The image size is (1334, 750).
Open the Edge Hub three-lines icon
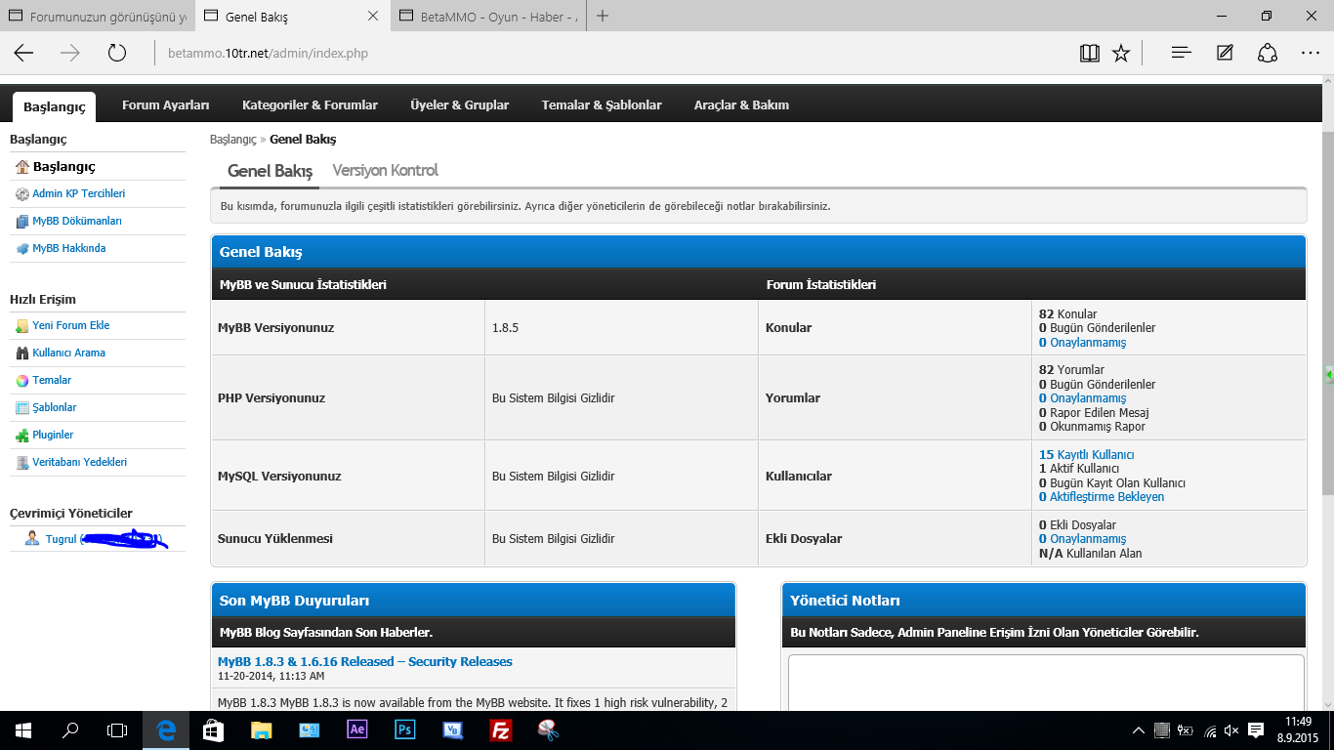[x=1182, y=53]
